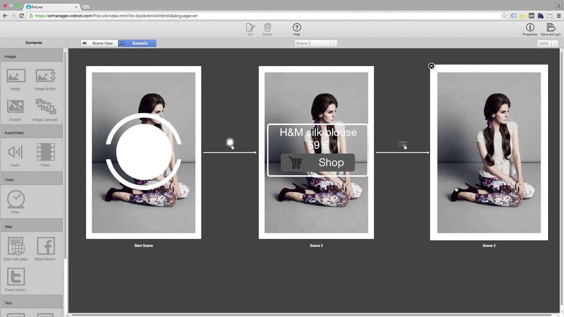Viewport: 564px width, 317px height.
Task: Select the Scene 3 thumbnail
Action: pos(489,153)
